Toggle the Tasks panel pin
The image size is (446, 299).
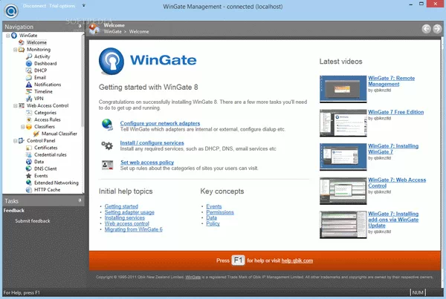click(80, 201)
